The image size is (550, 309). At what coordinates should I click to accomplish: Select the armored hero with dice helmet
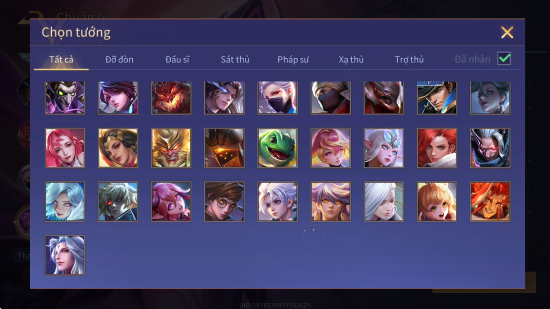point(224,148)
